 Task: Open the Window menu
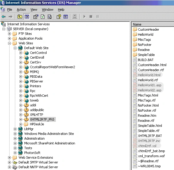(x=47, y=10)
